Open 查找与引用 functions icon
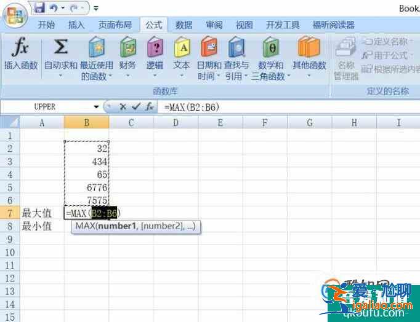 pyautogui.click(x=236, y=47)
